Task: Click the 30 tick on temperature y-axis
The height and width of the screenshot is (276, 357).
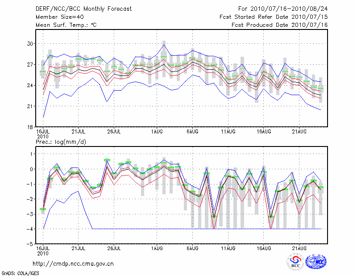Action: coord(30,44)
